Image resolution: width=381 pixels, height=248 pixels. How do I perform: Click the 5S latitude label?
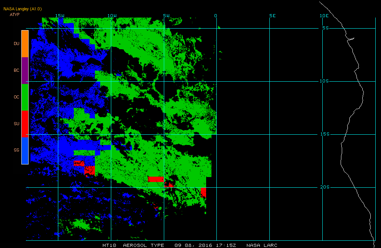(326, 28)
